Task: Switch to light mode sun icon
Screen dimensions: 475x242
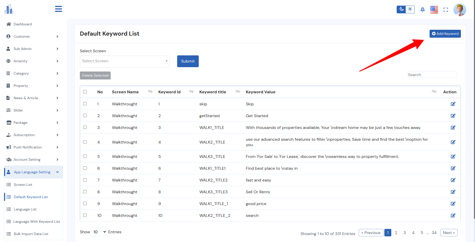Action: tap(410, 9)
